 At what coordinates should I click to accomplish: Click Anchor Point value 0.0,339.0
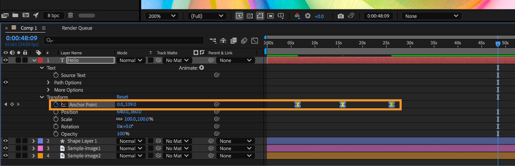pyautogui.click(x=126, y=104)
